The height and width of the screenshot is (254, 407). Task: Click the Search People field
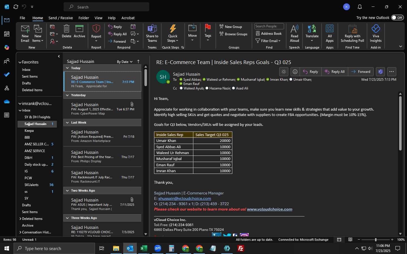coord(269,26)
